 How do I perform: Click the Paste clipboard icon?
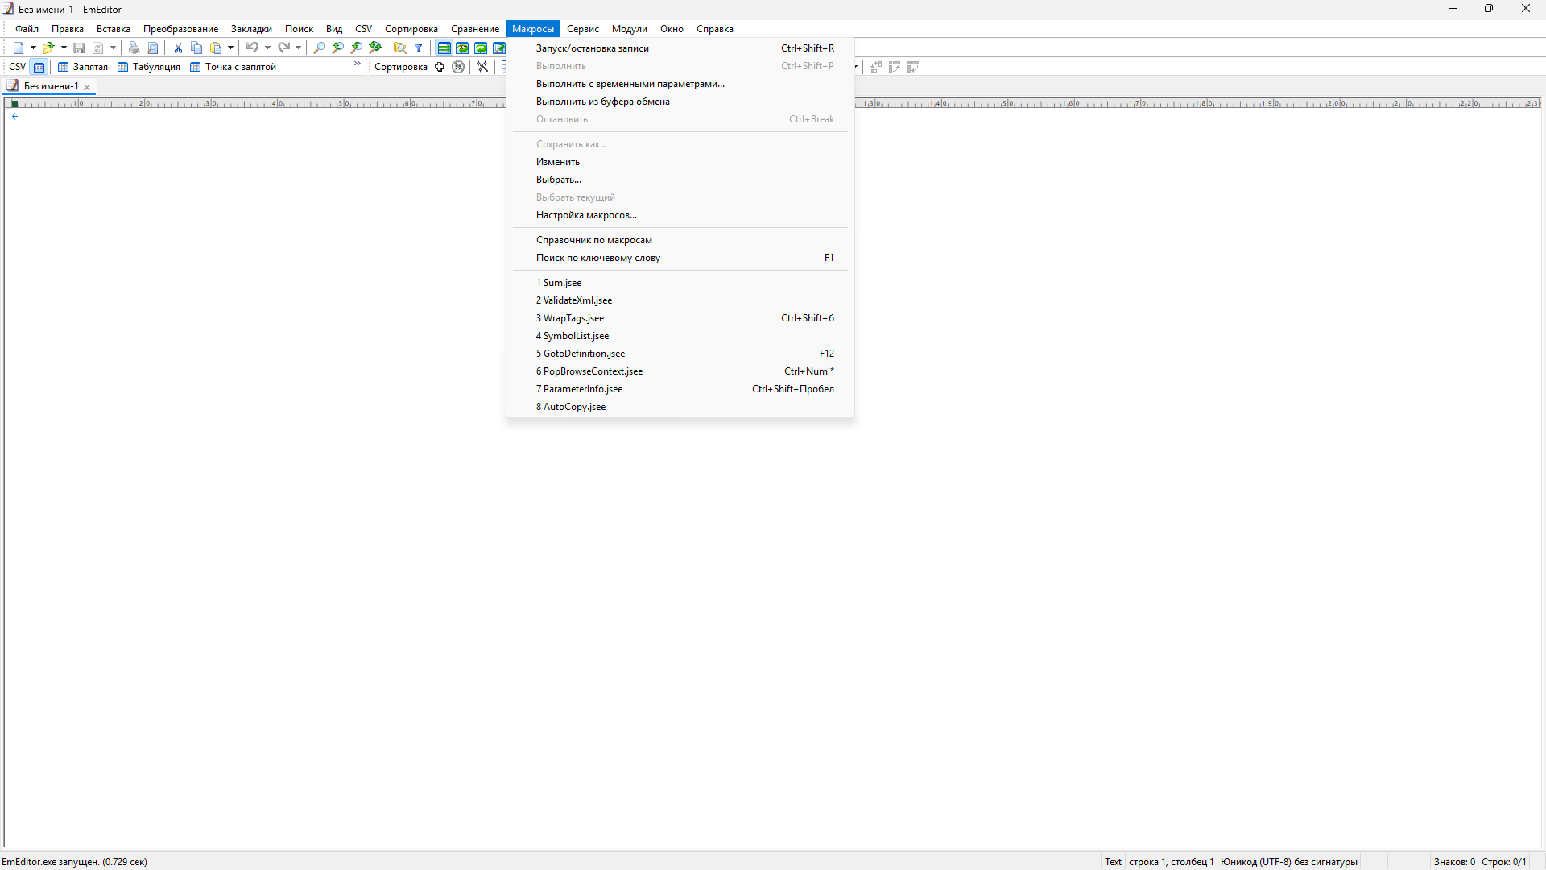216,48
